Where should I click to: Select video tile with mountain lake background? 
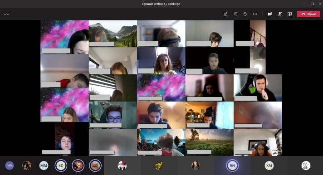pos(113,34)
